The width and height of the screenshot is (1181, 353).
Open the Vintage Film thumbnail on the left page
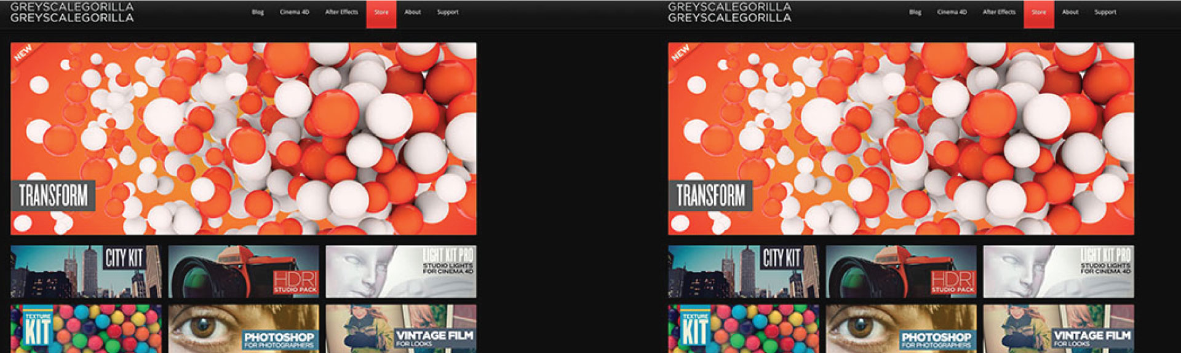[401, 328]
